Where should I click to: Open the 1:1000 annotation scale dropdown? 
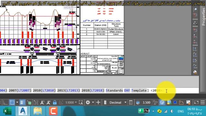pyautogui.click(x=71, y=102)
